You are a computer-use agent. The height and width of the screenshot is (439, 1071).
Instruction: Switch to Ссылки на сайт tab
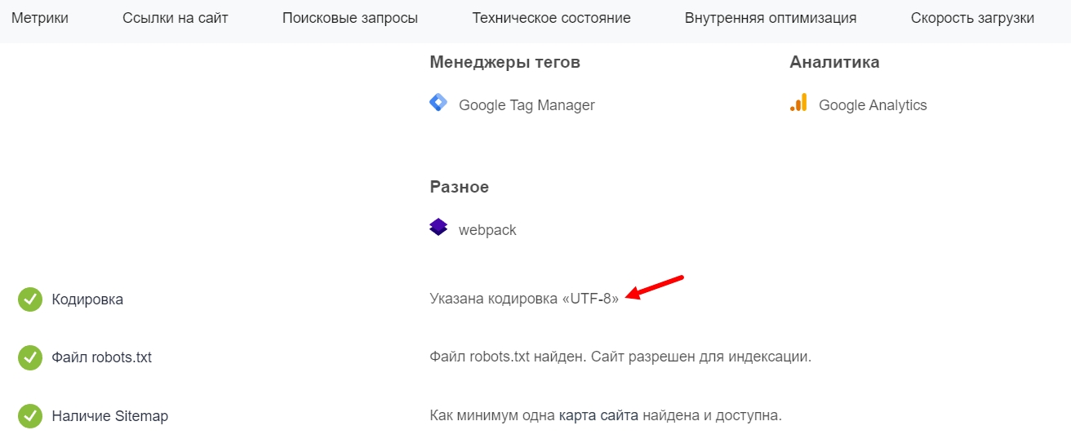point(176,18)
